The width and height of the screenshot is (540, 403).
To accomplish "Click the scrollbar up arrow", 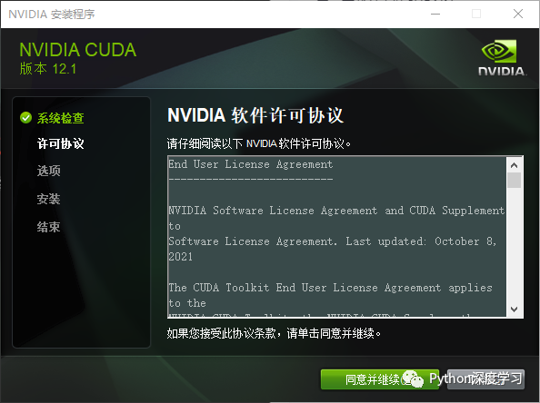I will (514, 165).
